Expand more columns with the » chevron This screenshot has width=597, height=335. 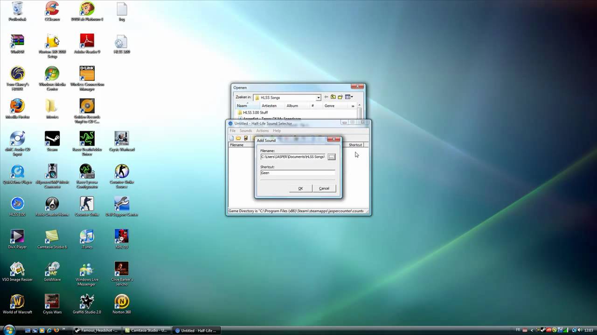[353, 106]
